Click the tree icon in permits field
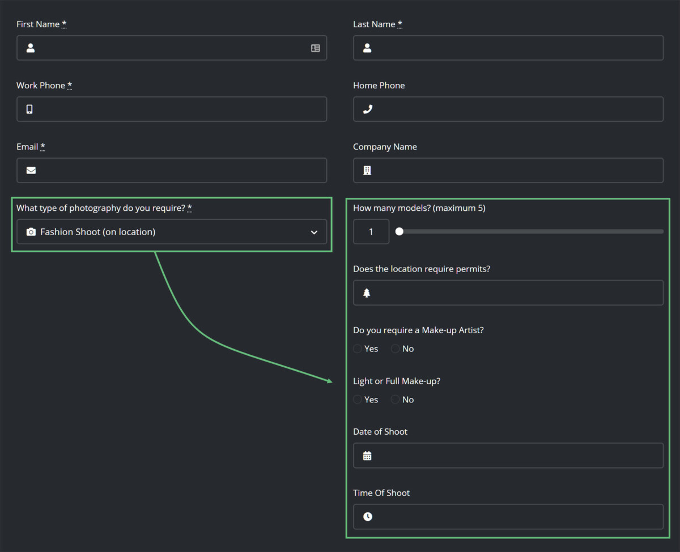Screen dimensions: 680x552 tap(367, 293)
